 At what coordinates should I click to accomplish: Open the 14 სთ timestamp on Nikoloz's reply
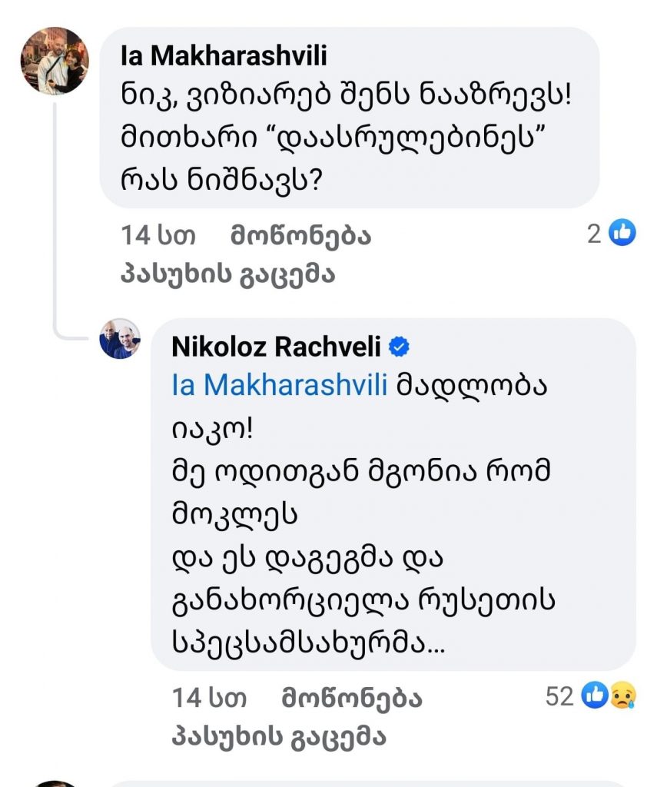[210, 698]
